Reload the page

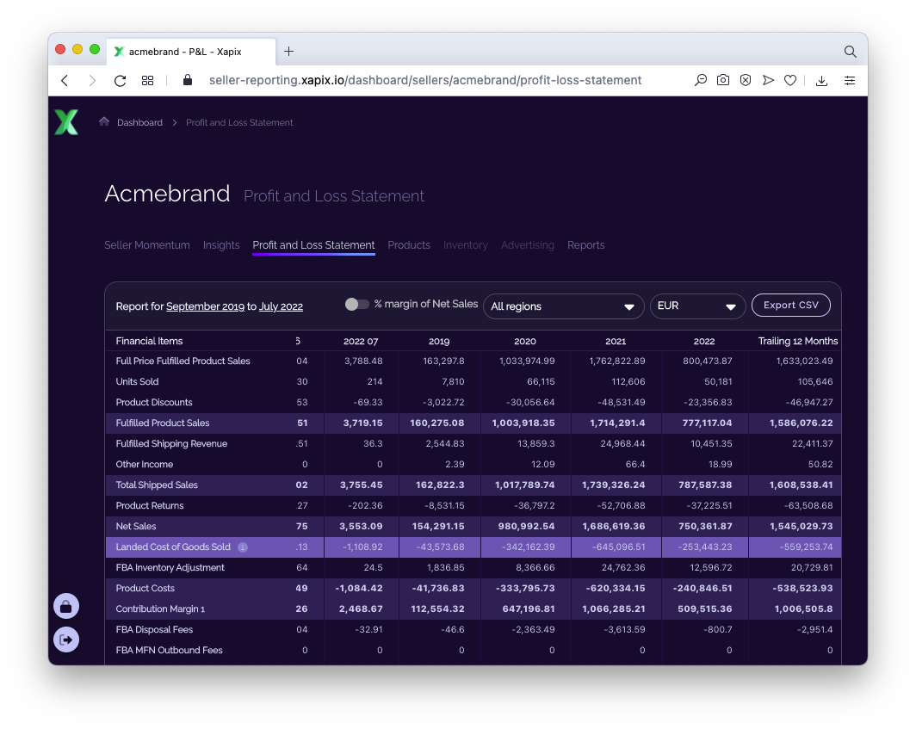click(x=120, y=81)
